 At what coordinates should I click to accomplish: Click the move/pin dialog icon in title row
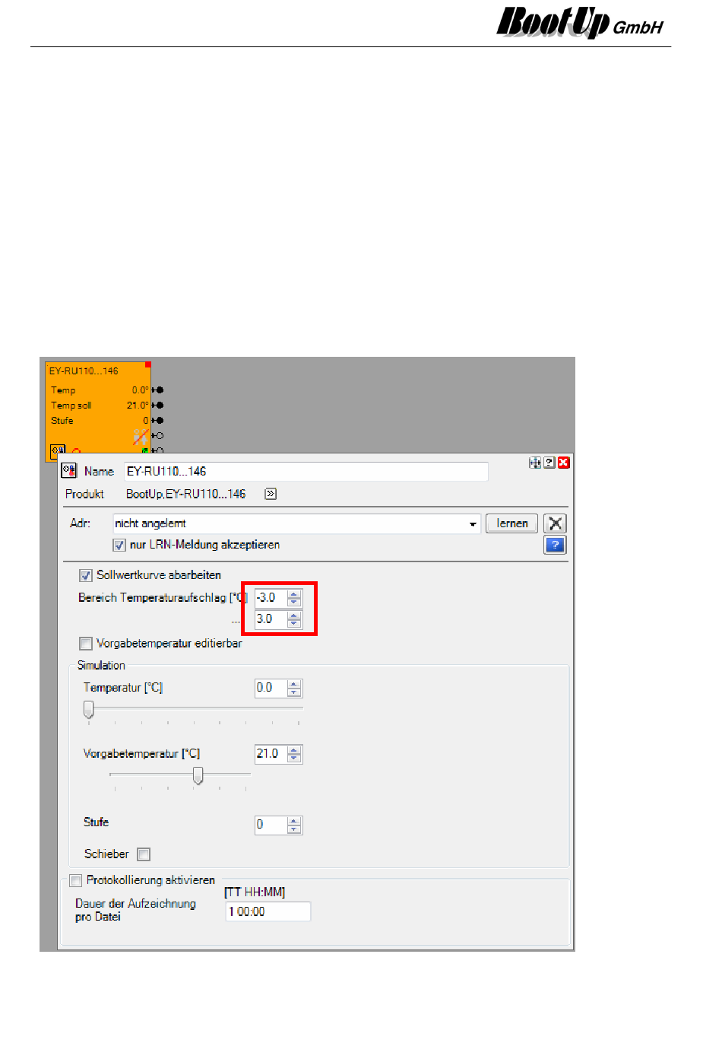[x=535, y=463]
